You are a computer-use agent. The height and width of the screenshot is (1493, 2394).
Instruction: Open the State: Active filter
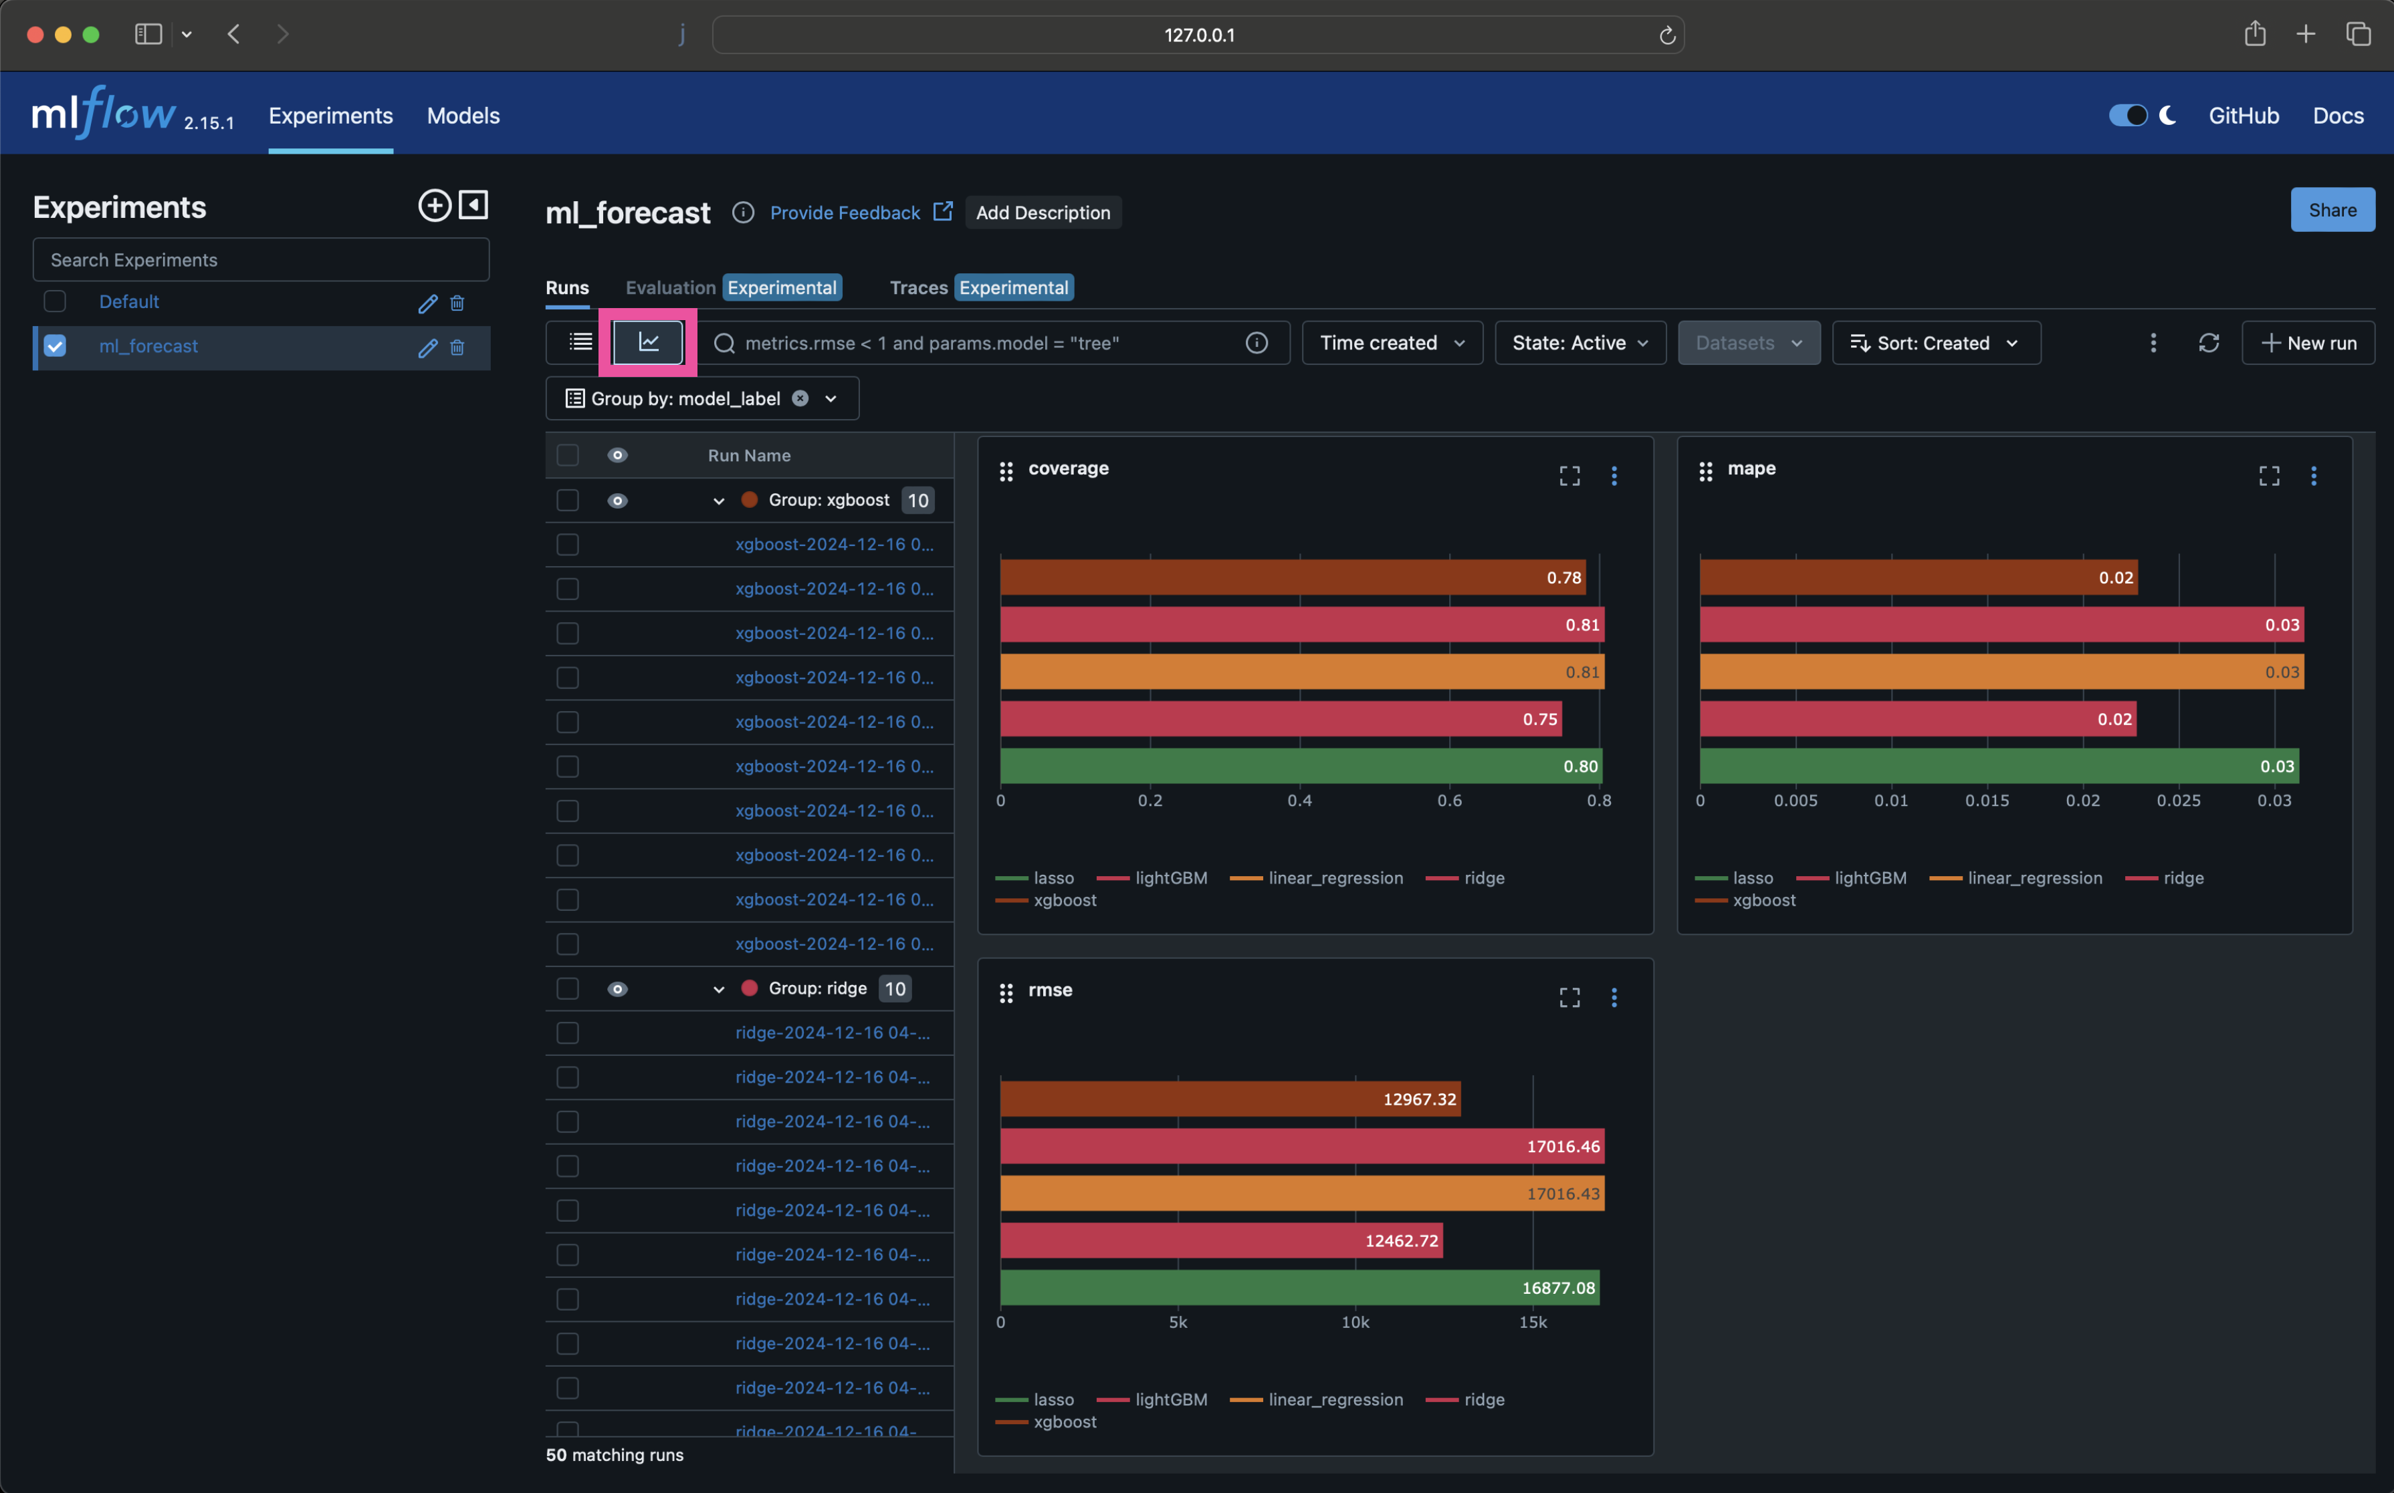point(1578,343)
